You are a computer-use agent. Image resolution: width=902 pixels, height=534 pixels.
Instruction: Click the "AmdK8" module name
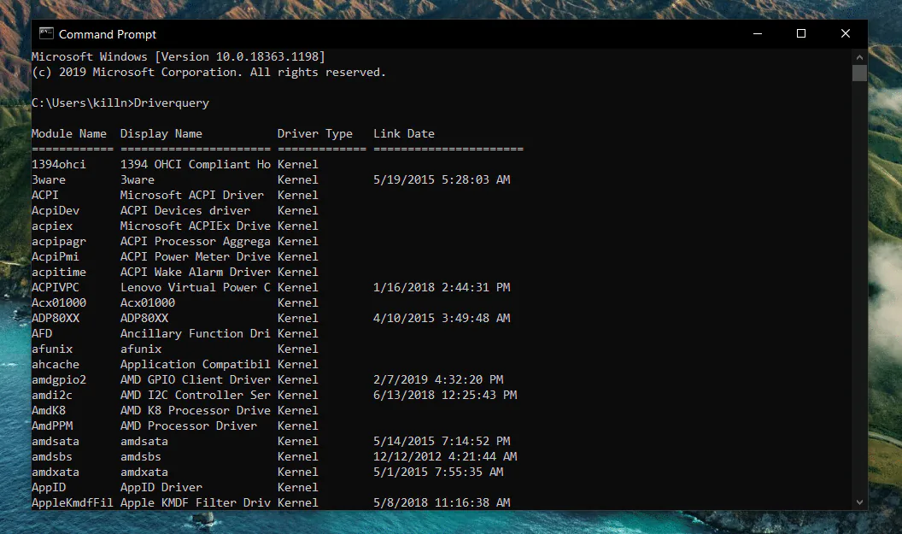pos(49,410)
